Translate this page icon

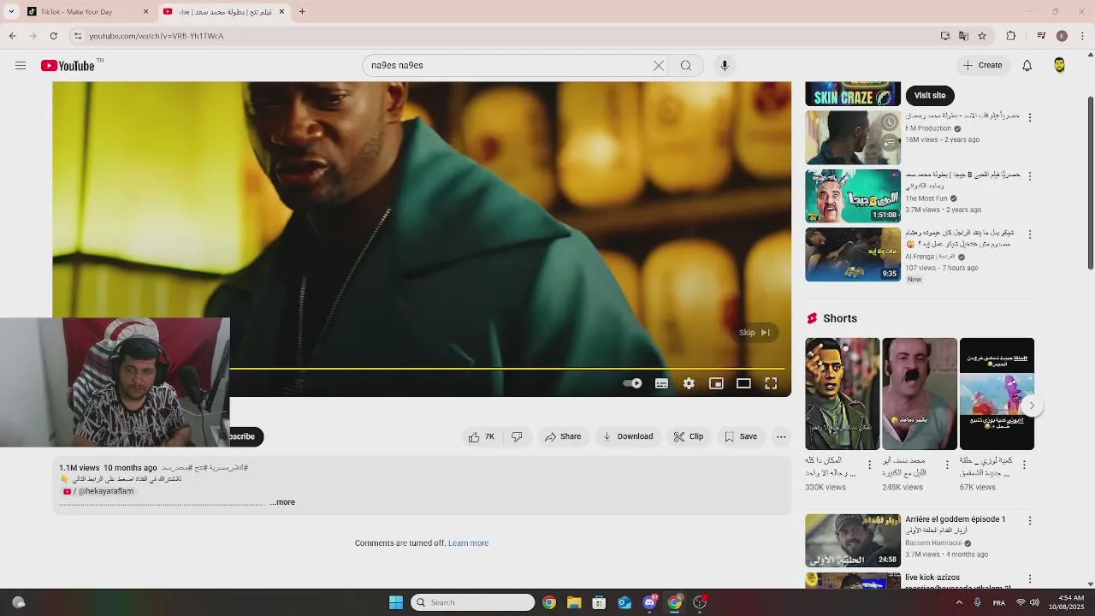point(963,36)
